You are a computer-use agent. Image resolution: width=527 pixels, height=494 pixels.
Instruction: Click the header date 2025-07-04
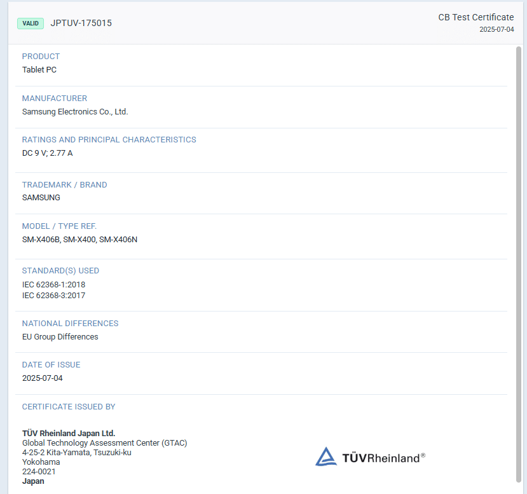point(496,29)
